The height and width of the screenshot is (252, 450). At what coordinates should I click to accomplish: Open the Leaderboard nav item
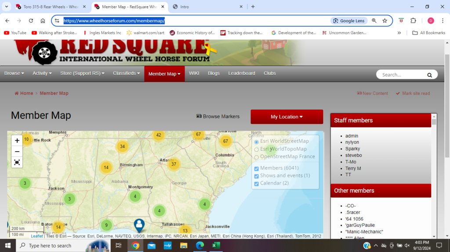coord(242,73)
